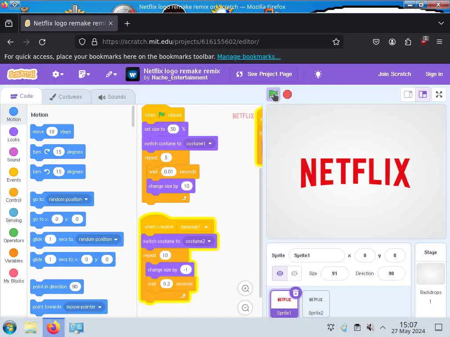Click See Project Page button
This screenshot has width=450, height=337.
(x=264, y=74)
